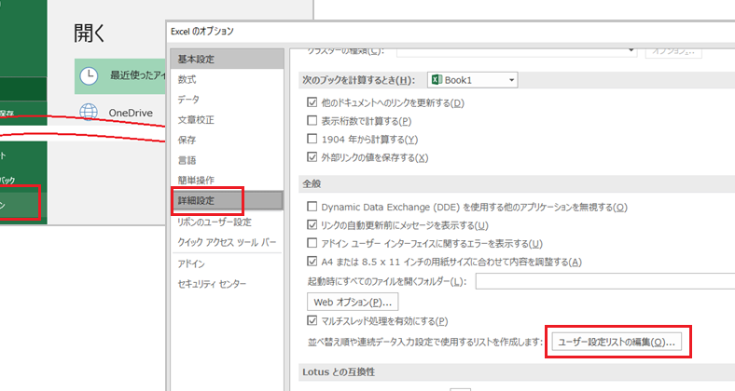
Task: Click the clock icon for recent items
Action: (x=89, y=75)
